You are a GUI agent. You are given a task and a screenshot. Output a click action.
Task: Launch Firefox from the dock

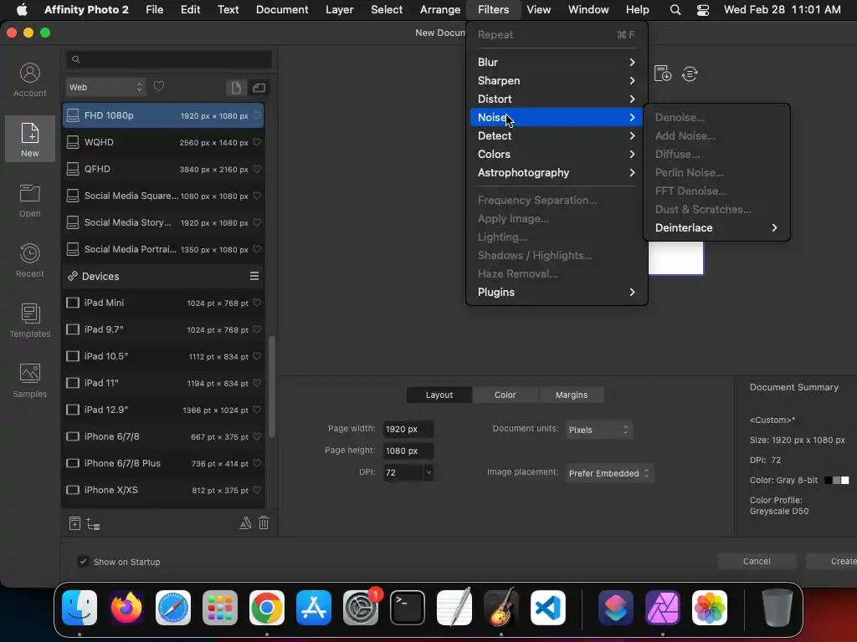tap(127, 607)
